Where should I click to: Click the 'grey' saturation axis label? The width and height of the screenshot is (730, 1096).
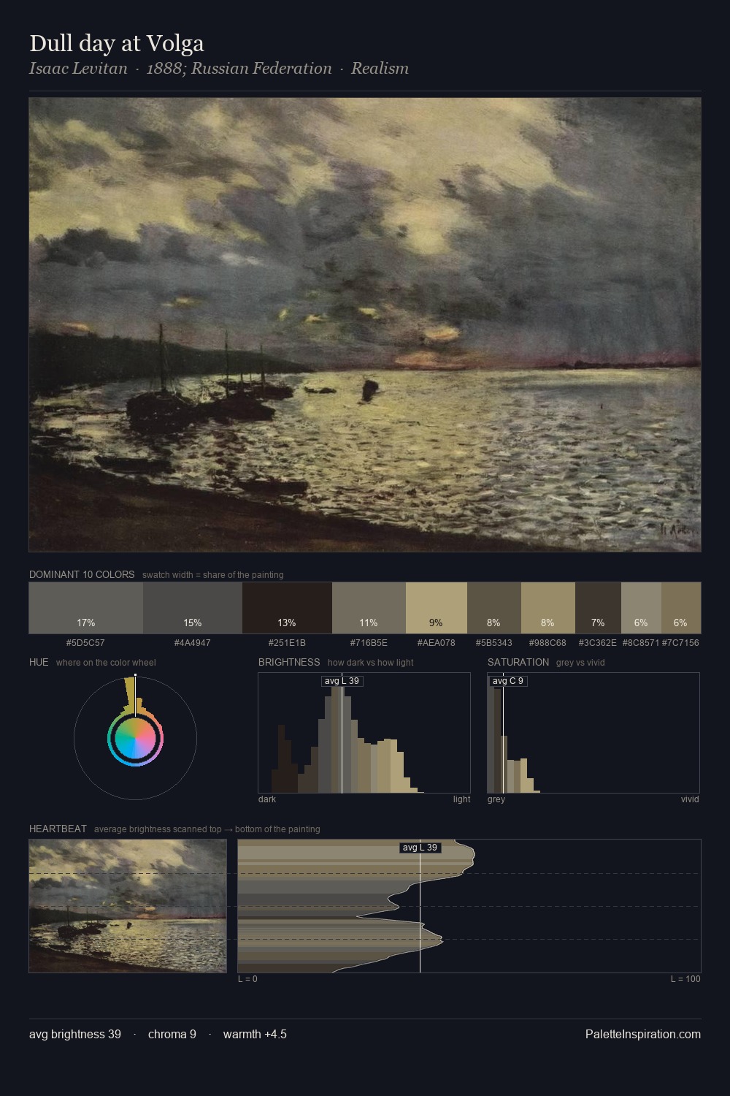496,799
